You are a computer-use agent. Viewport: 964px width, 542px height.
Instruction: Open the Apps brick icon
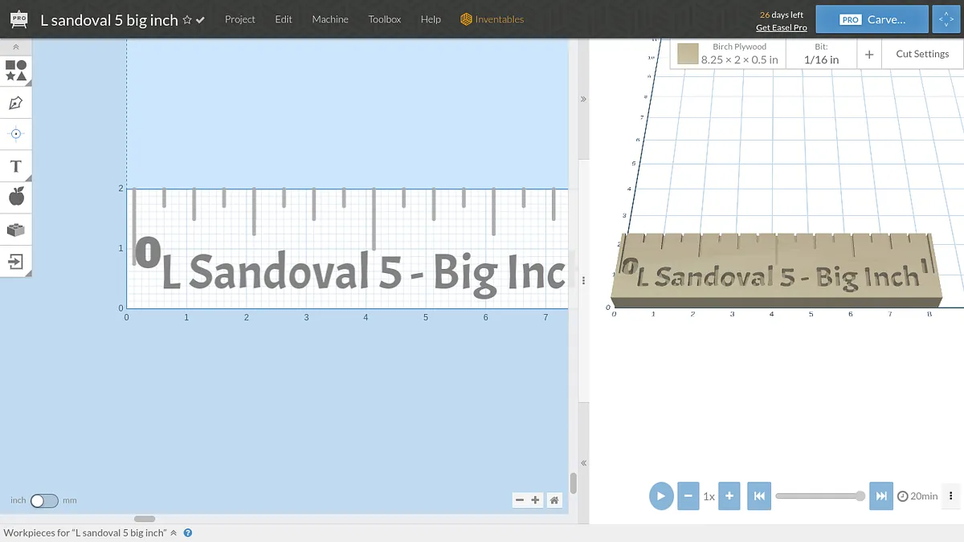pos(15,230)
